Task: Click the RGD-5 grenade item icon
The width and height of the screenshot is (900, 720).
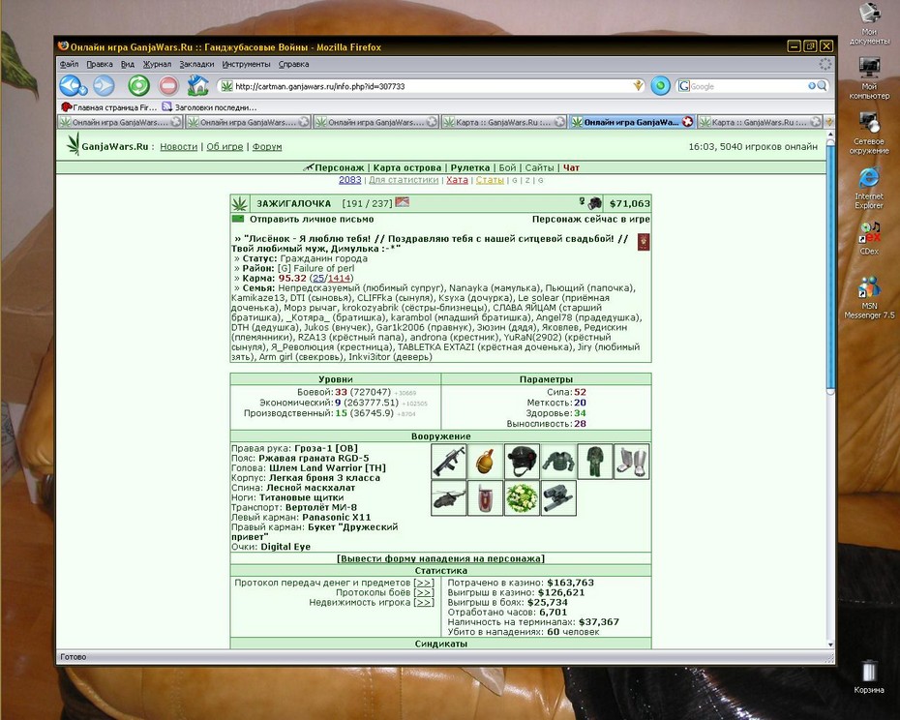Action: coord(485,462)
